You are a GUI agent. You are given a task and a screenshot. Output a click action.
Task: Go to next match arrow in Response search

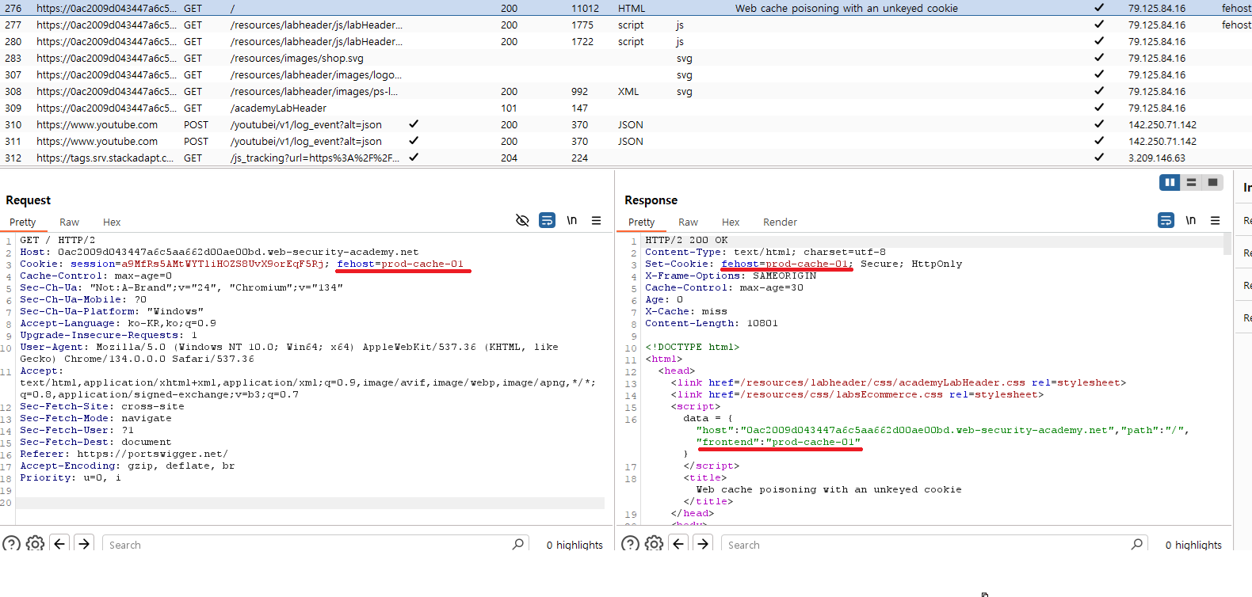point(703,544)
